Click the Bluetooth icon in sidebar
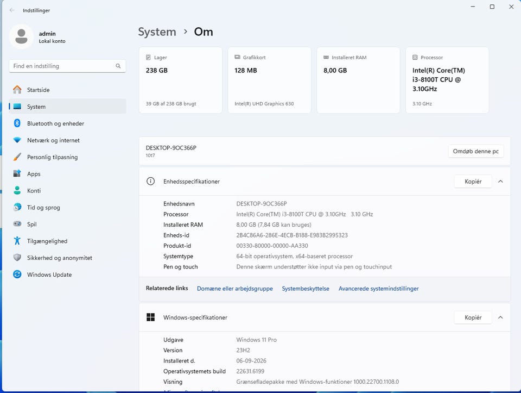The width and height of the screenshot is (521, 393). pos(17,123)
